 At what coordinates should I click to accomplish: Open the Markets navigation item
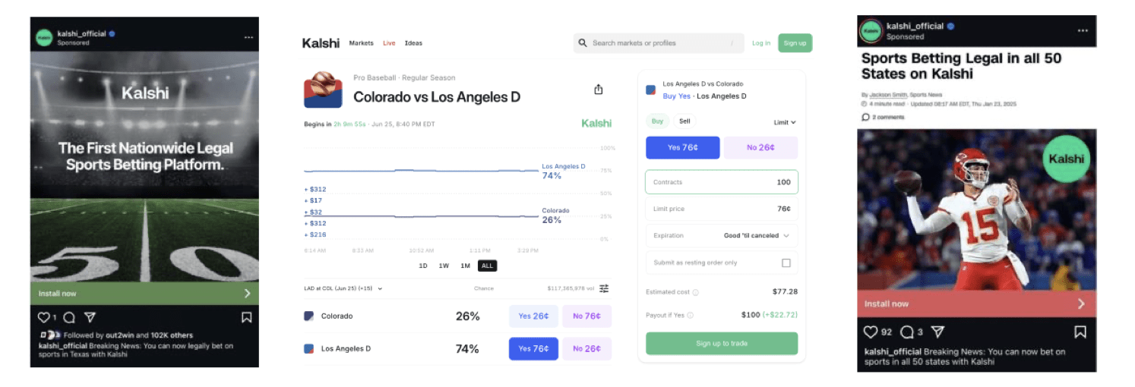tap(362, 43)
